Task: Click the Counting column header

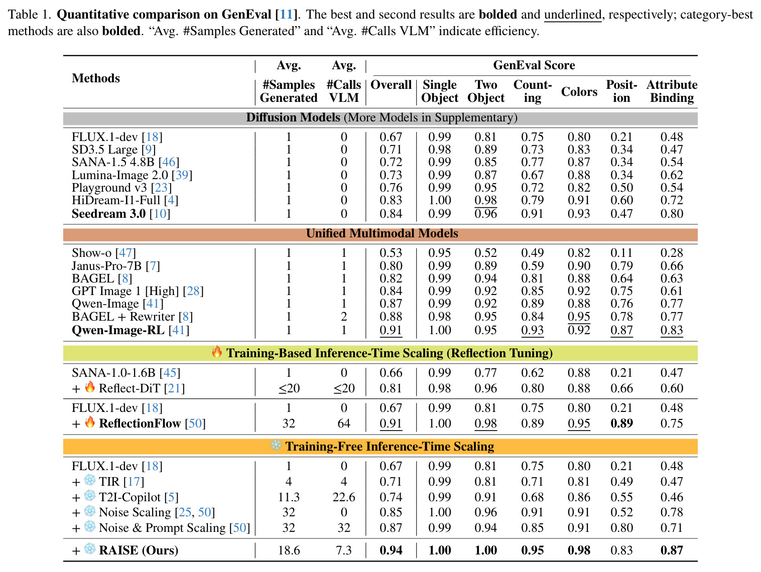Action: (533, 91)
